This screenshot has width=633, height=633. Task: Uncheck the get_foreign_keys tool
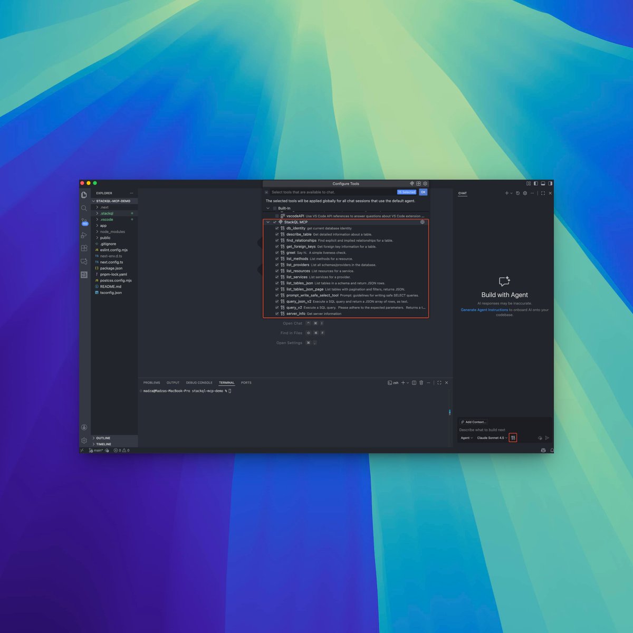click(277, 246)
